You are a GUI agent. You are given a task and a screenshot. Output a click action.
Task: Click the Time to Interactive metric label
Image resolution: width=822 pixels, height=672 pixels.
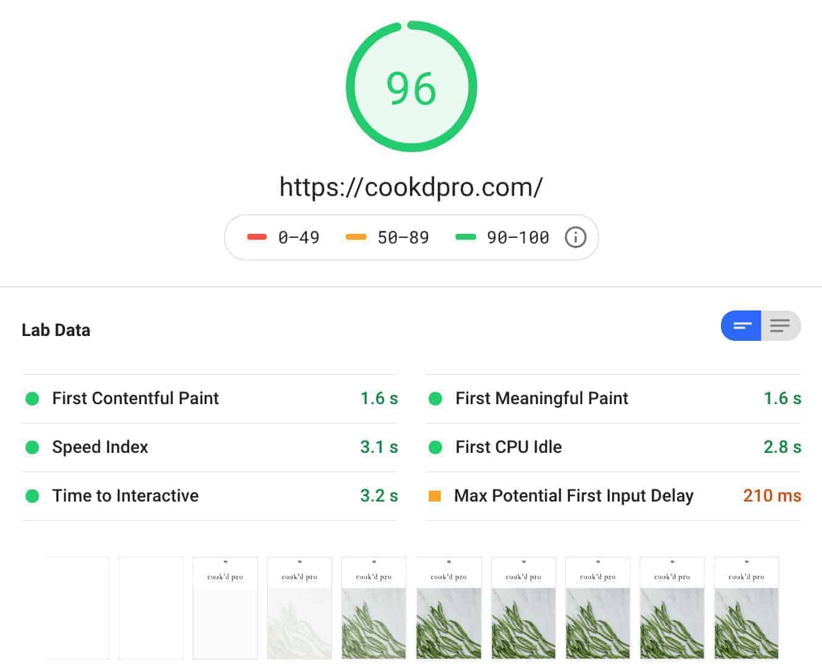tap(125, 495)
